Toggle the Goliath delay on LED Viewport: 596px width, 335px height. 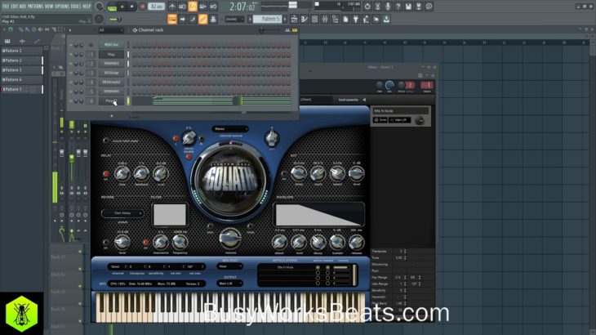pyautogui.click(x=105, y=174)
